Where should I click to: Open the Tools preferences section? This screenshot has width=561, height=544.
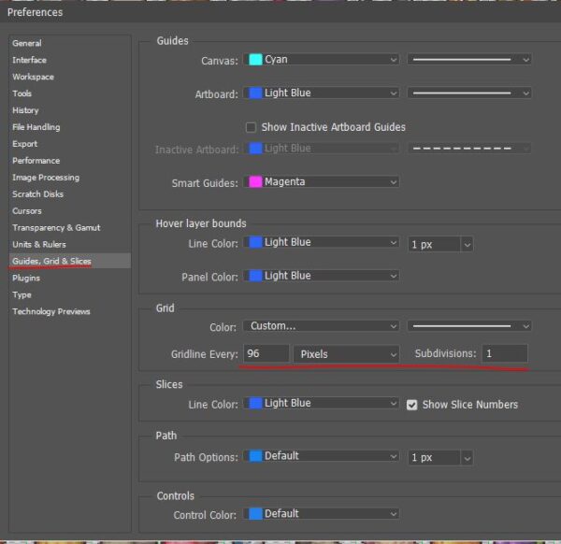coord(22,93)
